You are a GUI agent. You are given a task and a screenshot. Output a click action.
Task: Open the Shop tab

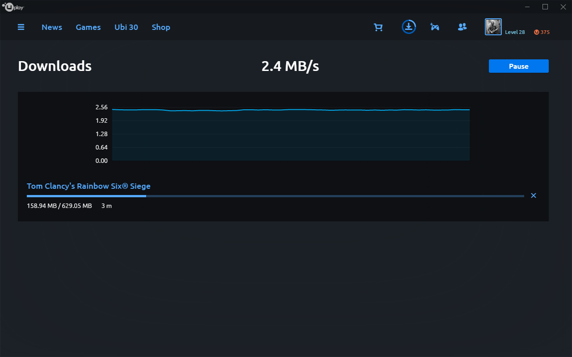[x=161, y=27]
